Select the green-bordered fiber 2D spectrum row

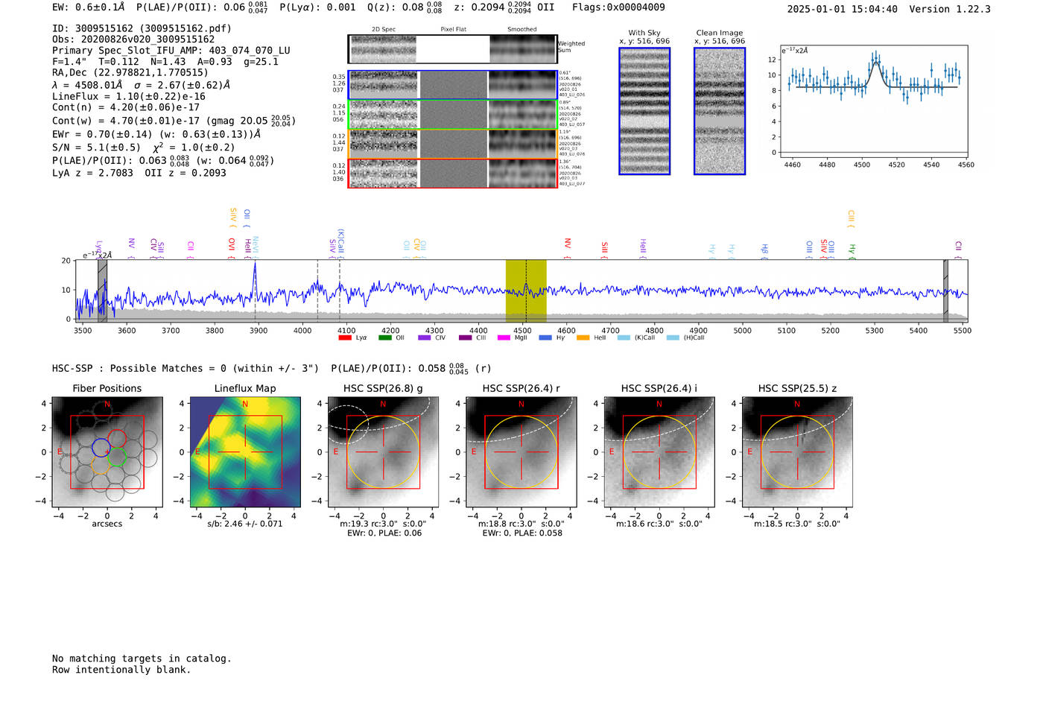tap(452, 115)
